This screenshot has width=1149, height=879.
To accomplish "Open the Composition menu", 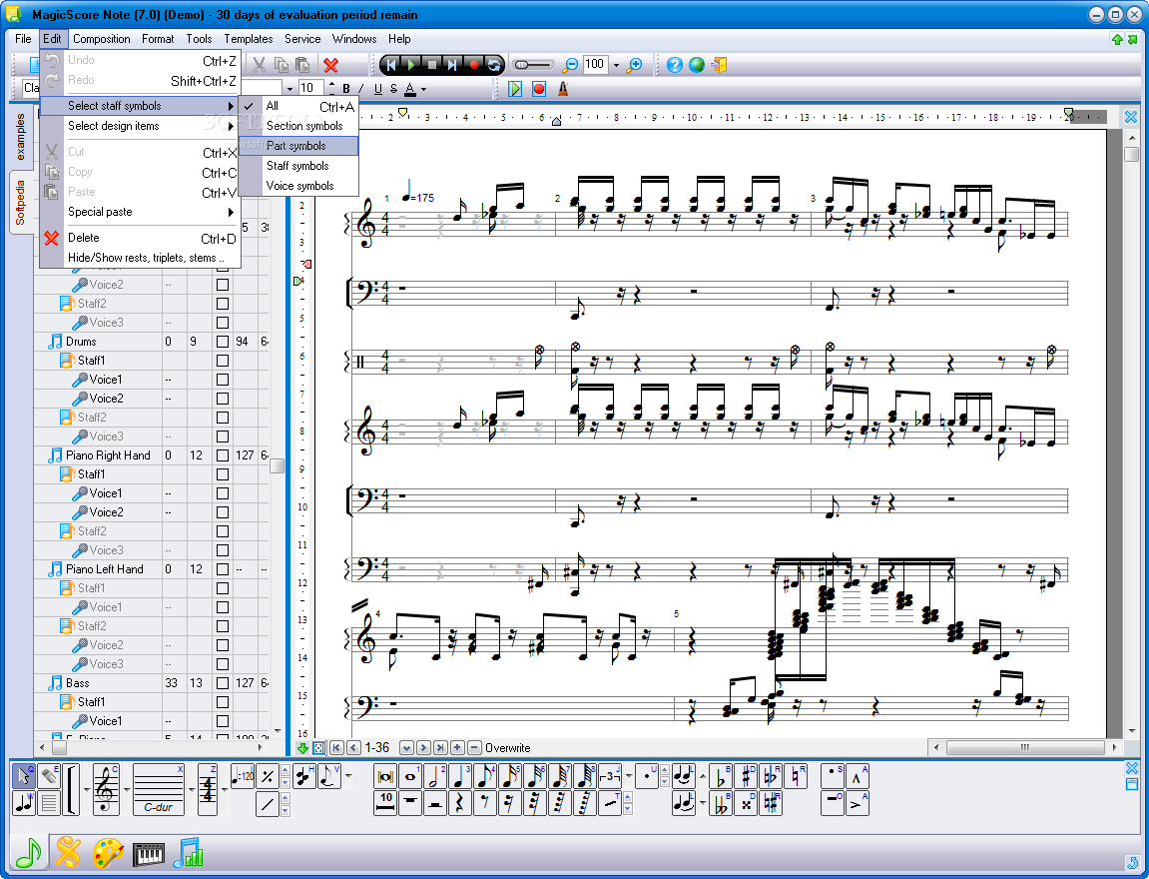I will pos(102,39).
